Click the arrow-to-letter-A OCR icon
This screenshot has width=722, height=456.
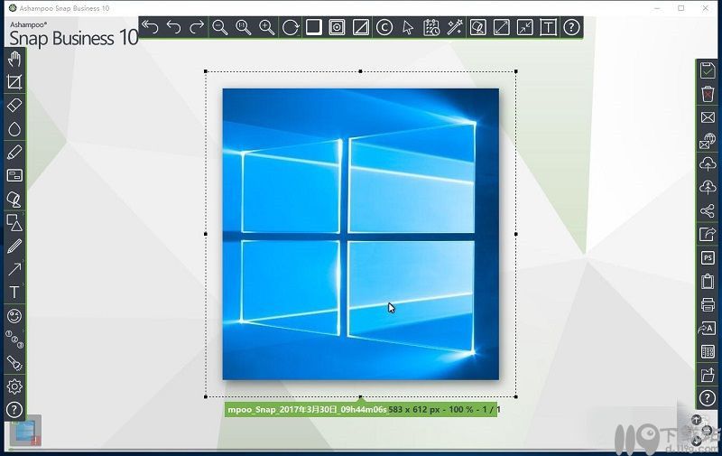click(708, 328)
